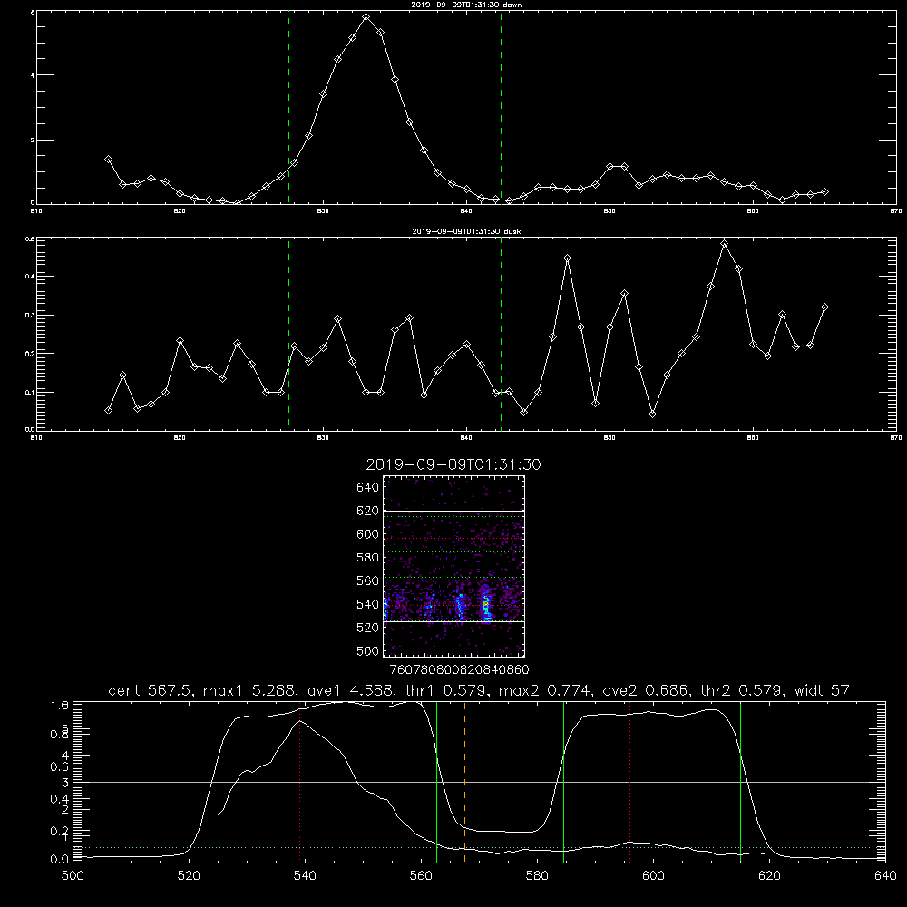
Task: Click the '640' y-axis label beside the spectrogram
Action: [367, 488]
